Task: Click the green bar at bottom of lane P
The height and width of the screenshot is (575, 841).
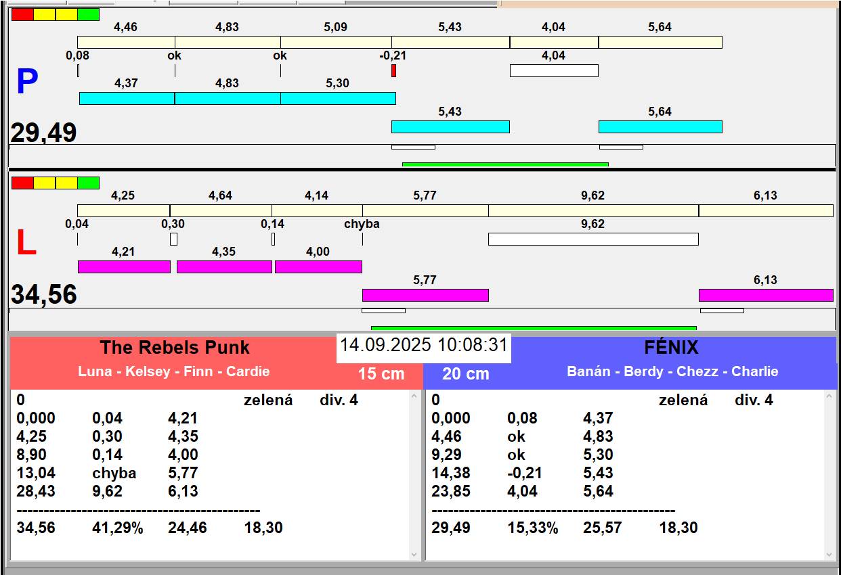Action: [x=505, y=164]
